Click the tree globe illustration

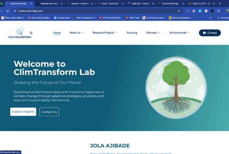click(174, 88)
